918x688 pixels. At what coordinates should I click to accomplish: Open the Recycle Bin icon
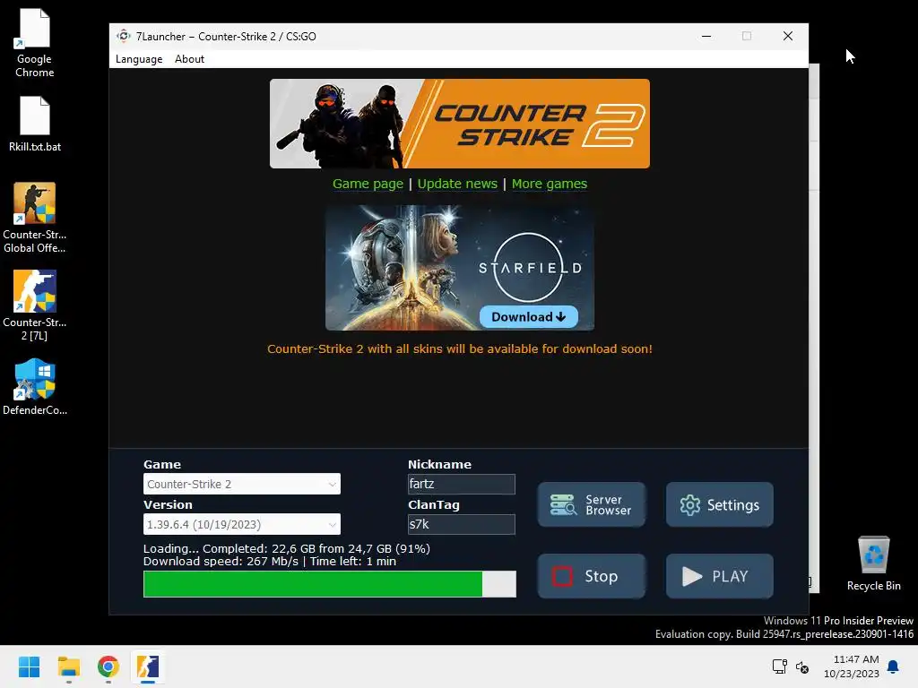click(873, 563)
